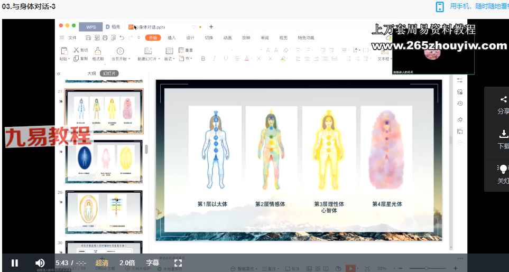Click the 格式刷 format painter icon
Image resolution: width=509 pixels, height=272 pixels.
click(97, 51)
